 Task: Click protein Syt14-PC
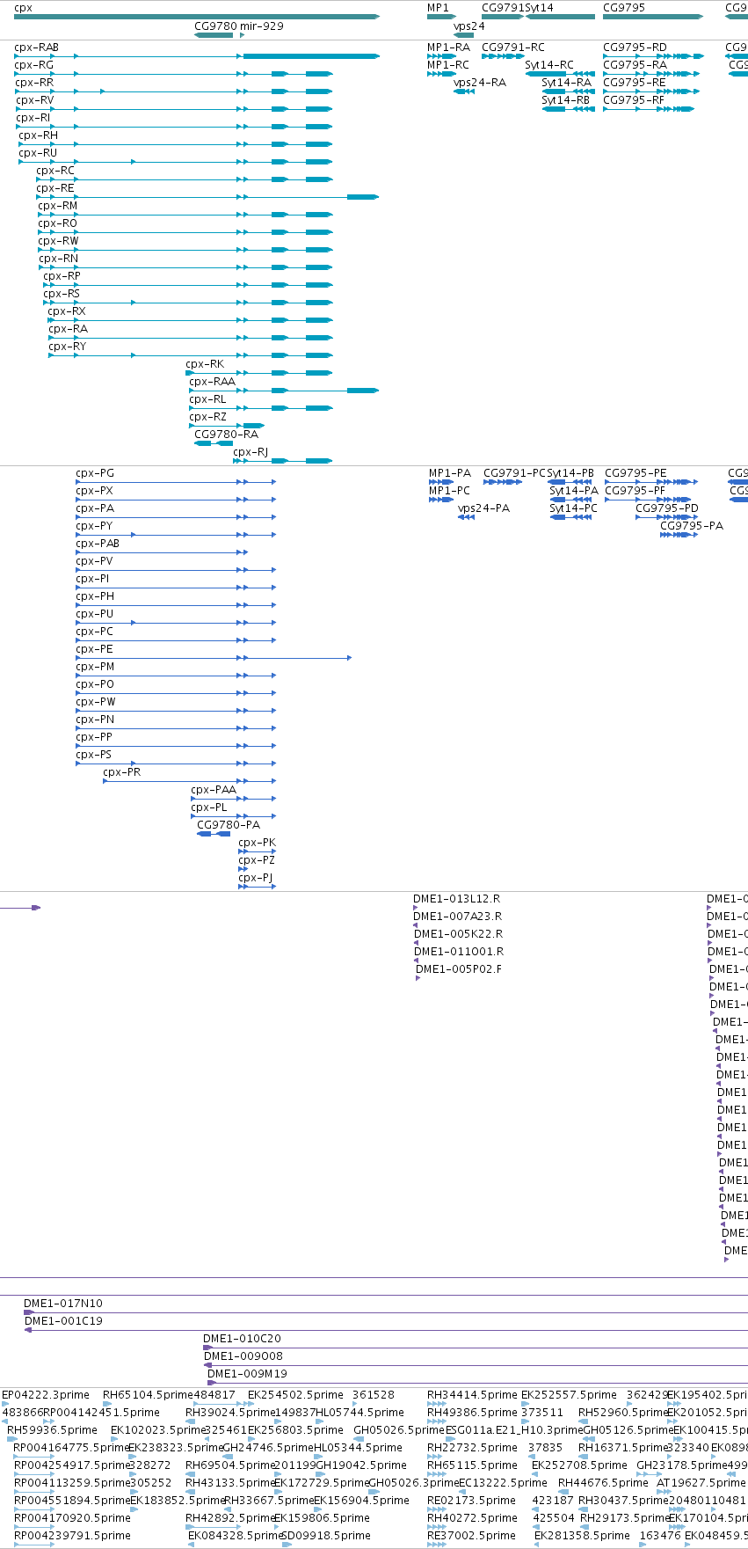pos(573,508)
